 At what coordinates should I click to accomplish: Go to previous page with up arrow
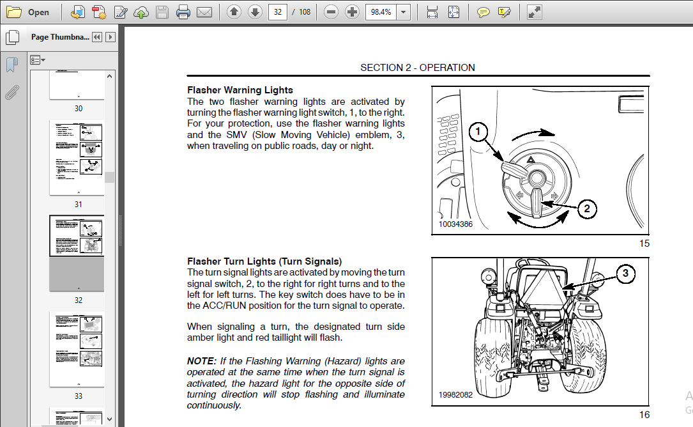click(x=234, y=12)
